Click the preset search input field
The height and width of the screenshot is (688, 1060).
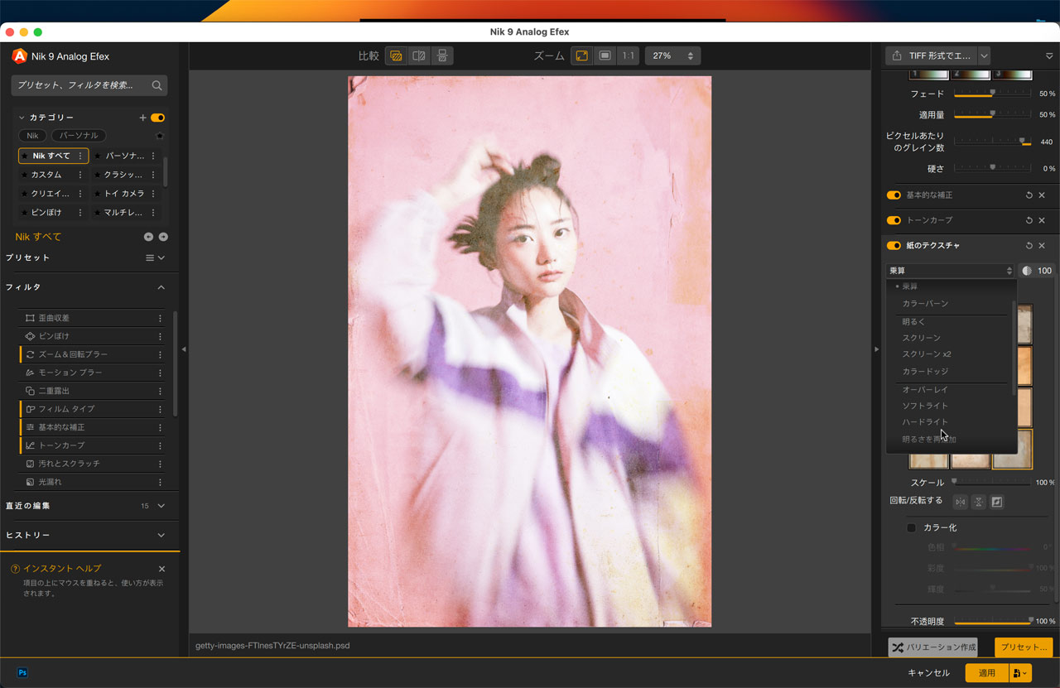click(x=83, y=85)
